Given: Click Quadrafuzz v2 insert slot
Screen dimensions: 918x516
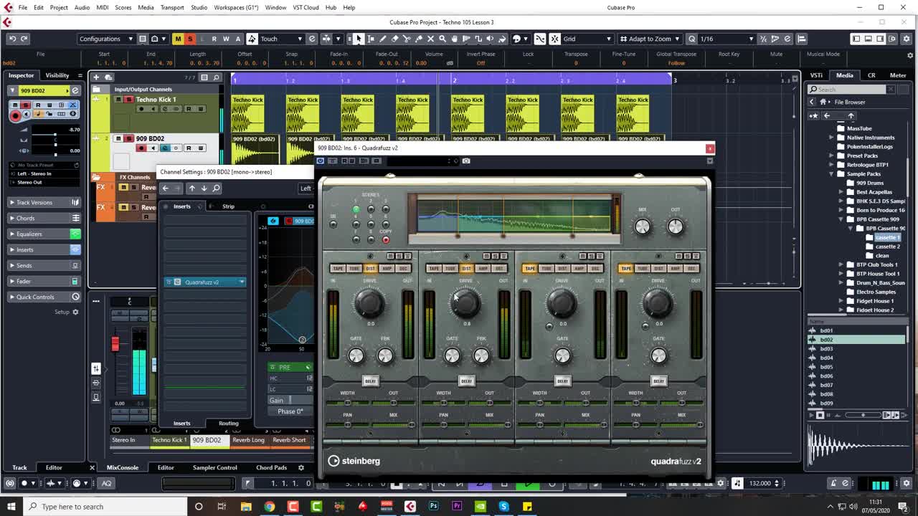Looking at the screenshot, I should (205, 282).
